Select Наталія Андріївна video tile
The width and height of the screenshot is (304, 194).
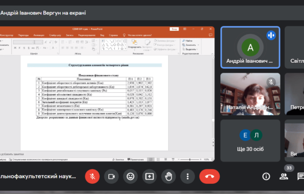pyautogui.click(x=250, y=94)
